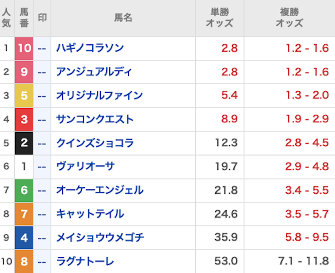Open the mark selector for ラグナトーレ
The height and width of the screenshot is (273, 335).
click(42, 261)
